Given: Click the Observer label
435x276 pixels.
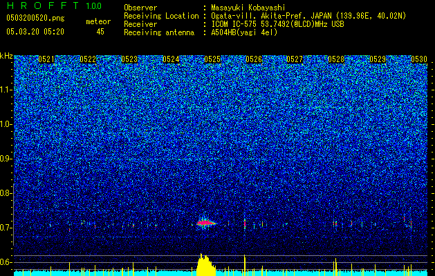Looking at the screenshot, I should (x=140, y=8).
